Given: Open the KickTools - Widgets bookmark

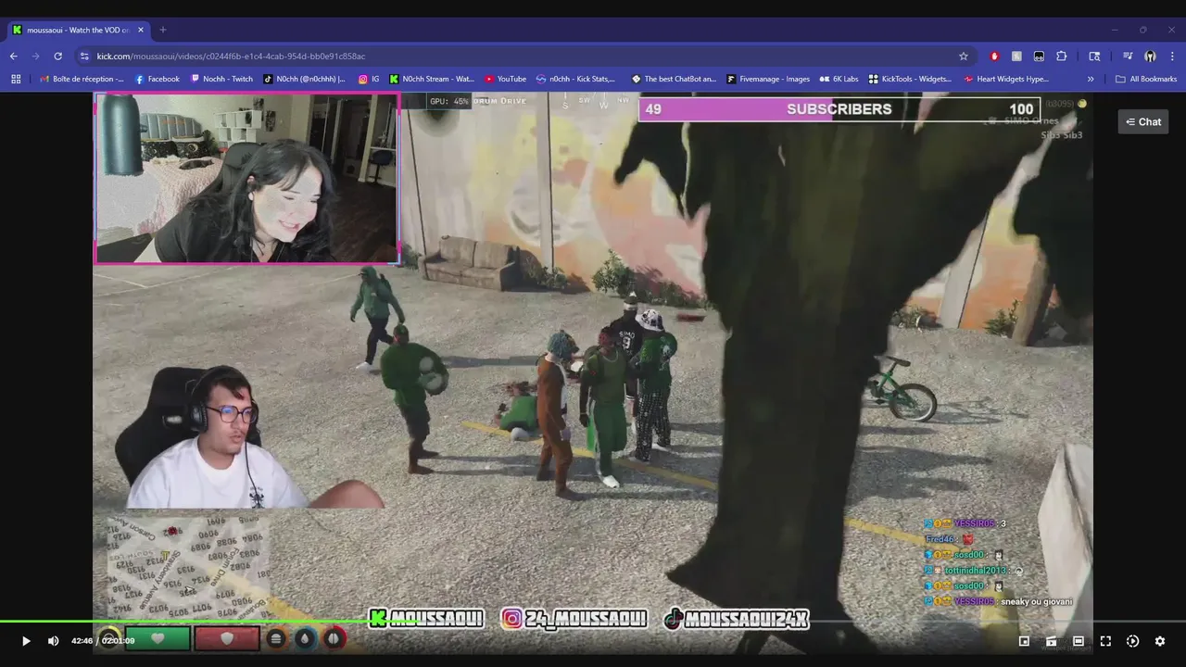Looking at the screenshot, I should click(910, 79).
